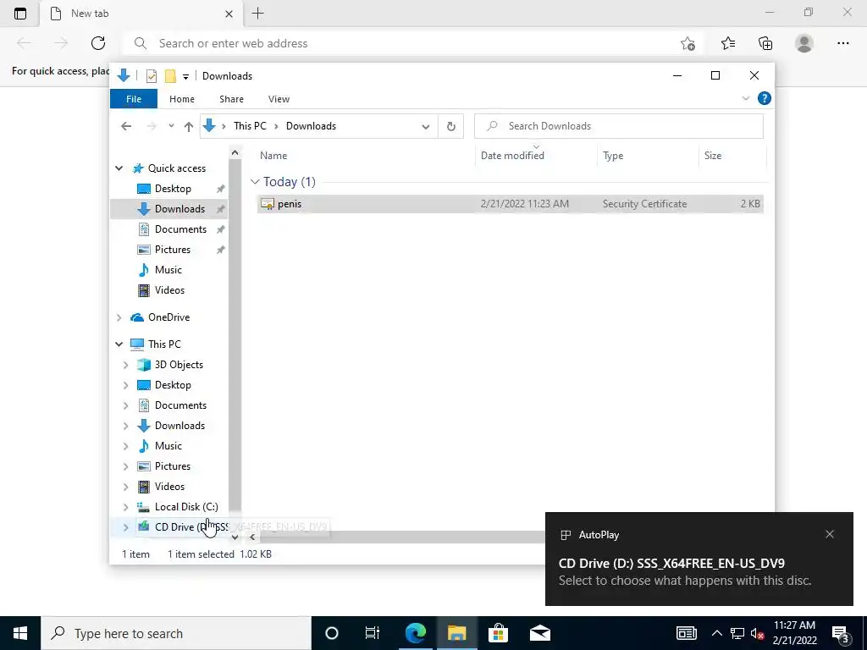Open the File ribbon tab

coord(134,99)
